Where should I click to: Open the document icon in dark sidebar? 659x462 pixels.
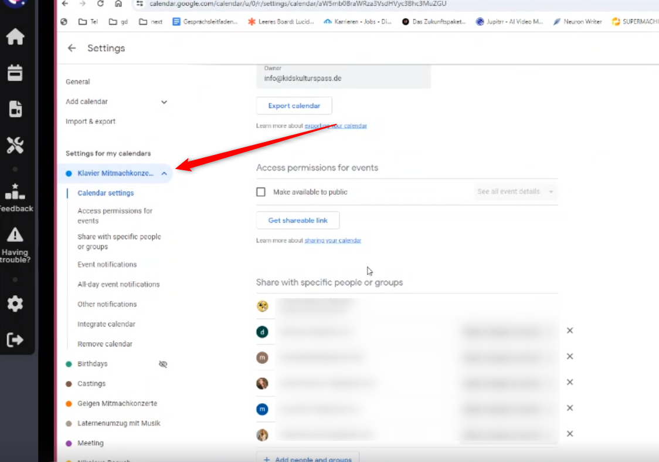pyautogui.click(x=15, y=109)
